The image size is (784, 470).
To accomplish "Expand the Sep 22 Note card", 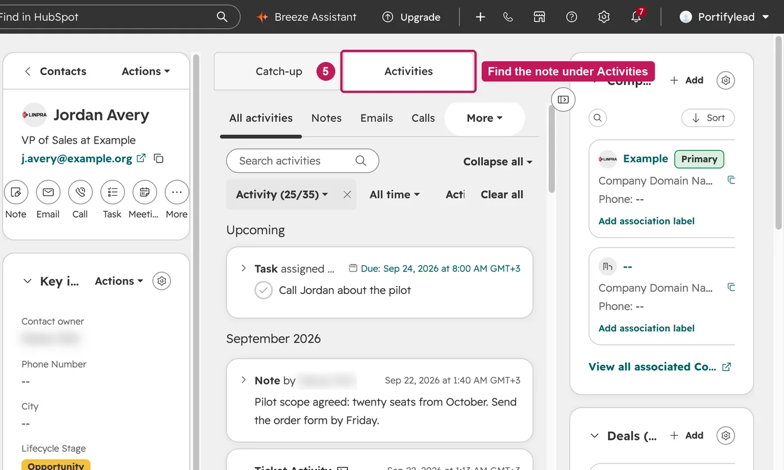I will coord(244,380).
